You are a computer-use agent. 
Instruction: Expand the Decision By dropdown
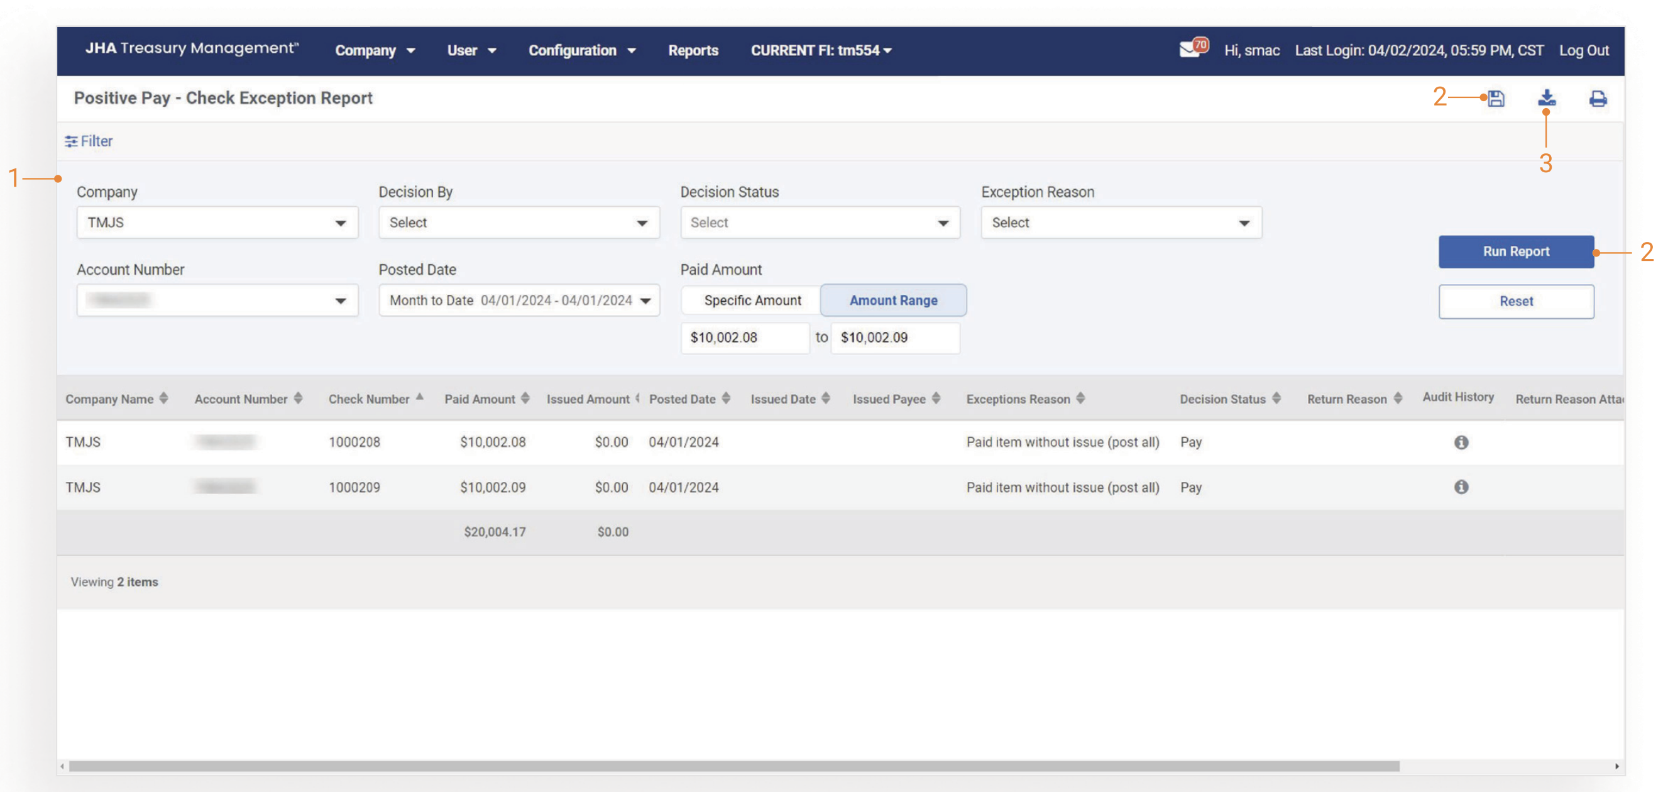pos(519,223)
